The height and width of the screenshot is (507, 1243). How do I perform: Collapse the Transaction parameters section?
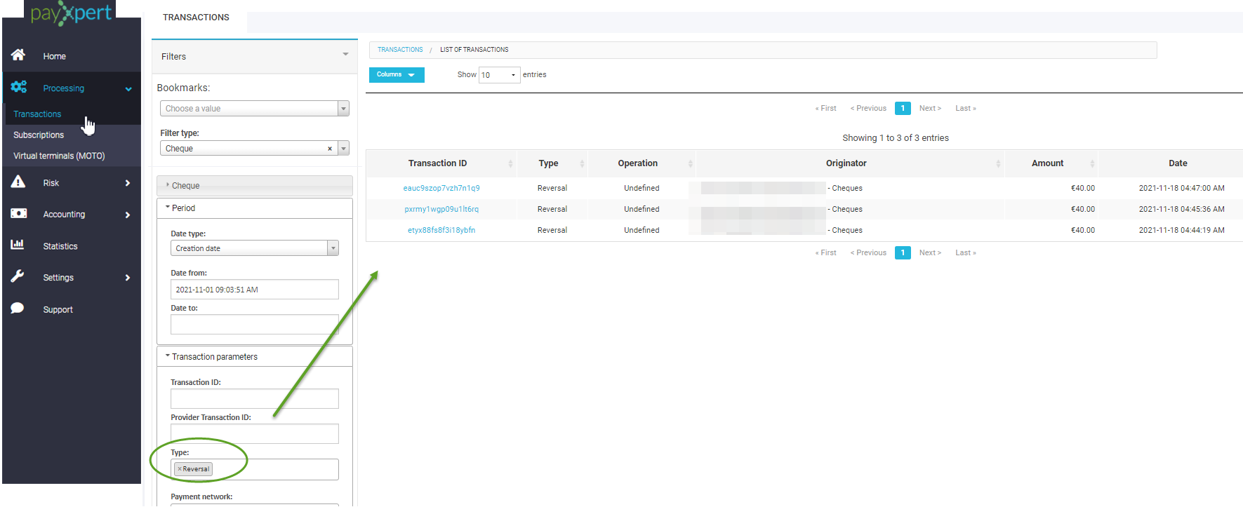255,357
